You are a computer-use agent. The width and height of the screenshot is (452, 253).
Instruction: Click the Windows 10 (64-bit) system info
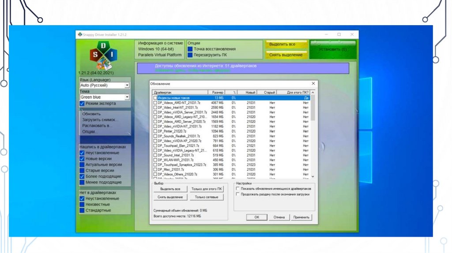pos(156,49)
